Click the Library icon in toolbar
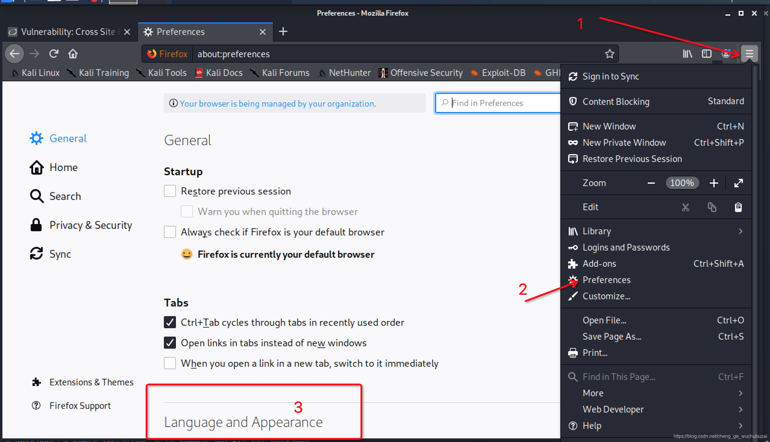770x442 pixels. pos(687,53)
